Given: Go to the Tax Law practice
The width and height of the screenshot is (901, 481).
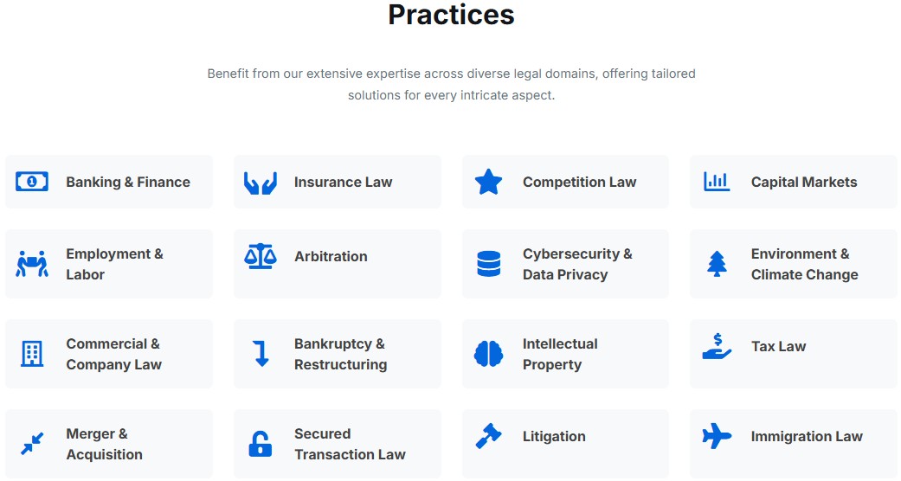Looking at the screenshot, I should pyautogui.click(x=778, y=346).
